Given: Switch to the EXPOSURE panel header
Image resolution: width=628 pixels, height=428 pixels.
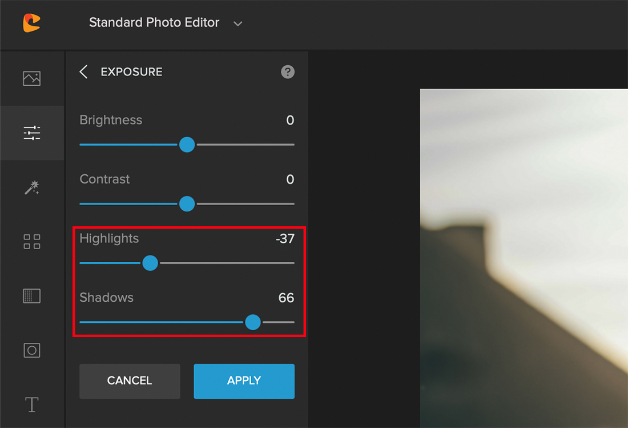Looking at the screenshot, I should point(132,71).
